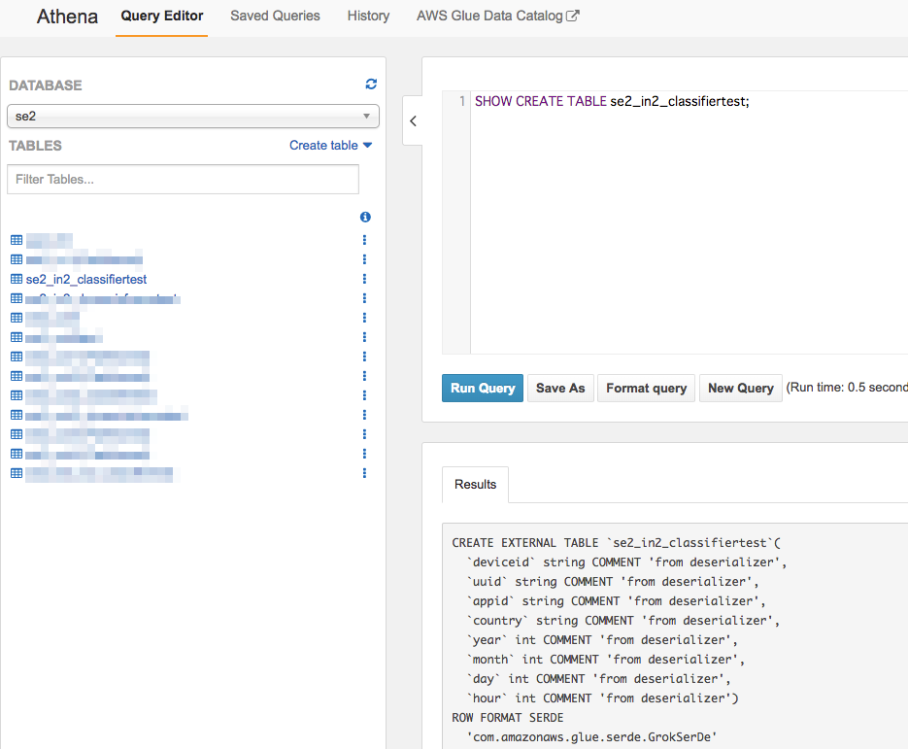Click the `day` int result line
Viewport: 908px width, 749px height.
(x=599, y=678)
